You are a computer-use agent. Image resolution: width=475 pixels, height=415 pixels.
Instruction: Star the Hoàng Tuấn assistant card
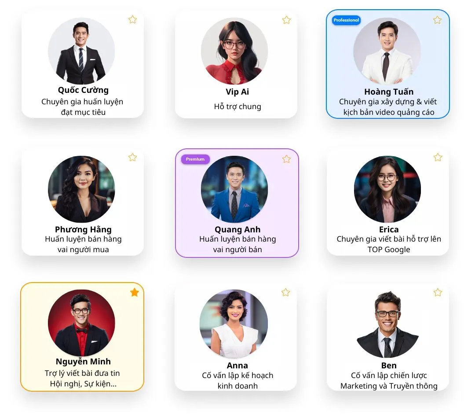pos(437,20)
